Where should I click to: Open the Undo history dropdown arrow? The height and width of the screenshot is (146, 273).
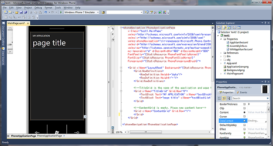click(49, 12)
